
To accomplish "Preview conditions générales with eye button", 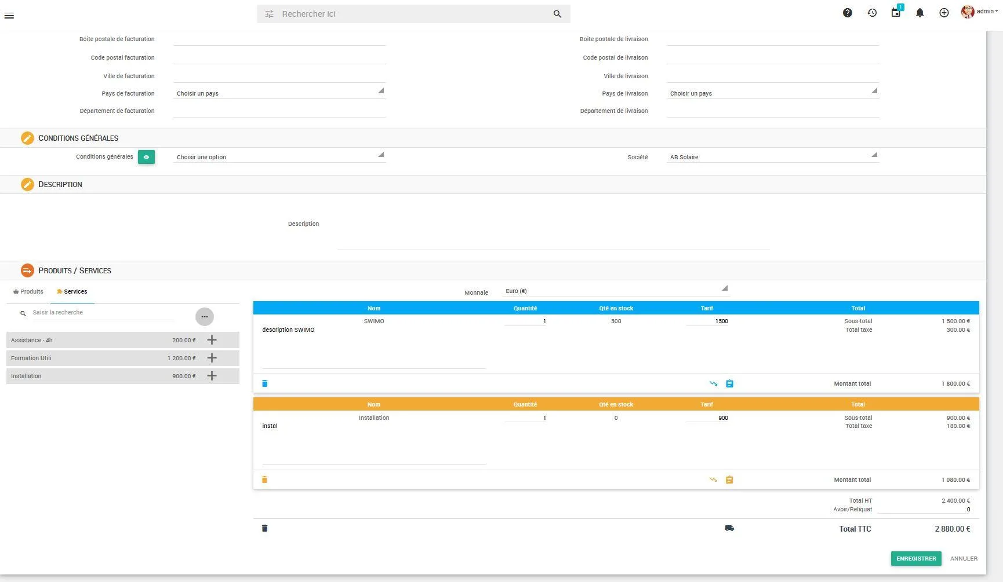I will tap(146, 157).
